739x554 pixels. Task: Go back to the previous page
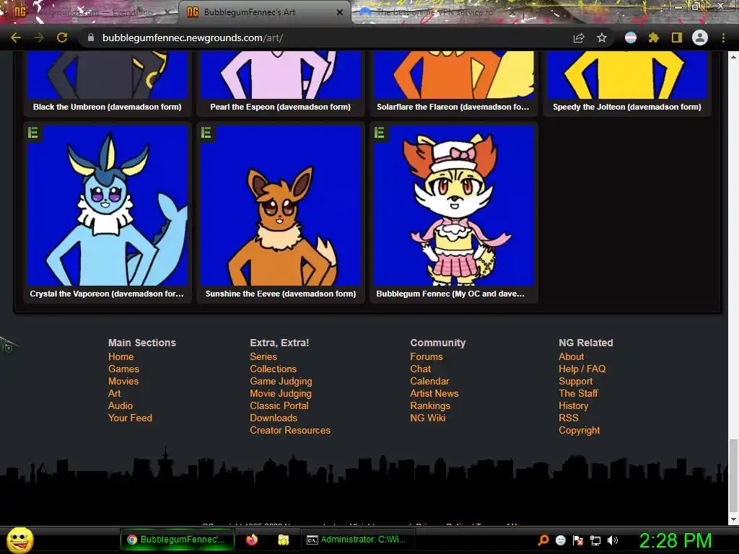(x=16, y=38)
